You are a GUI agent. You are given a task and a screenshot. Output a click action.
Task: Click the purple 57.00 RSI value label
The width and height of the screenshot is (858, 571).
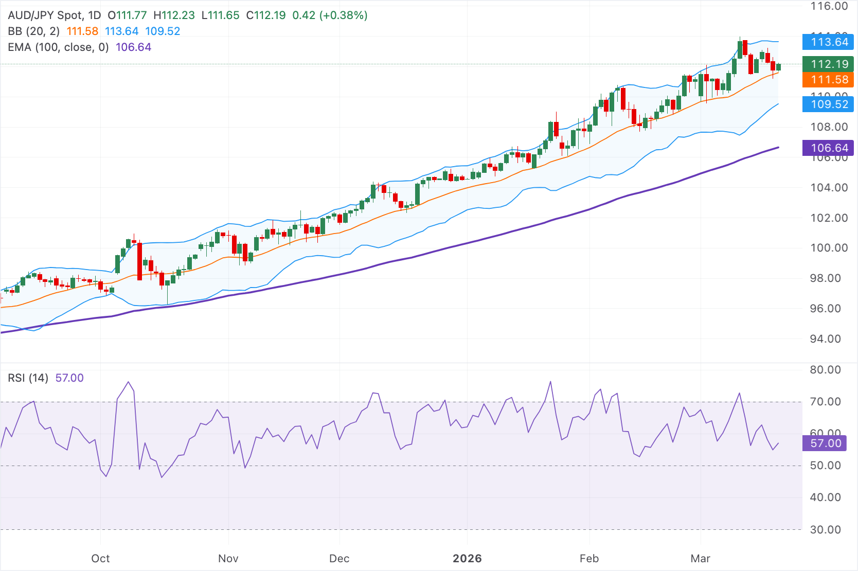pyautogui.click(x=825, y=443)
